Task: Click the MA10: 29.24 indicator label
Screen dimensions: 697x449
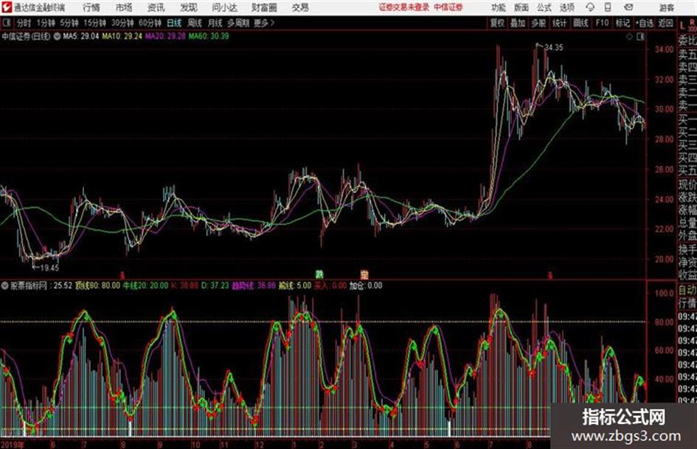Action: tap(122, 36)
